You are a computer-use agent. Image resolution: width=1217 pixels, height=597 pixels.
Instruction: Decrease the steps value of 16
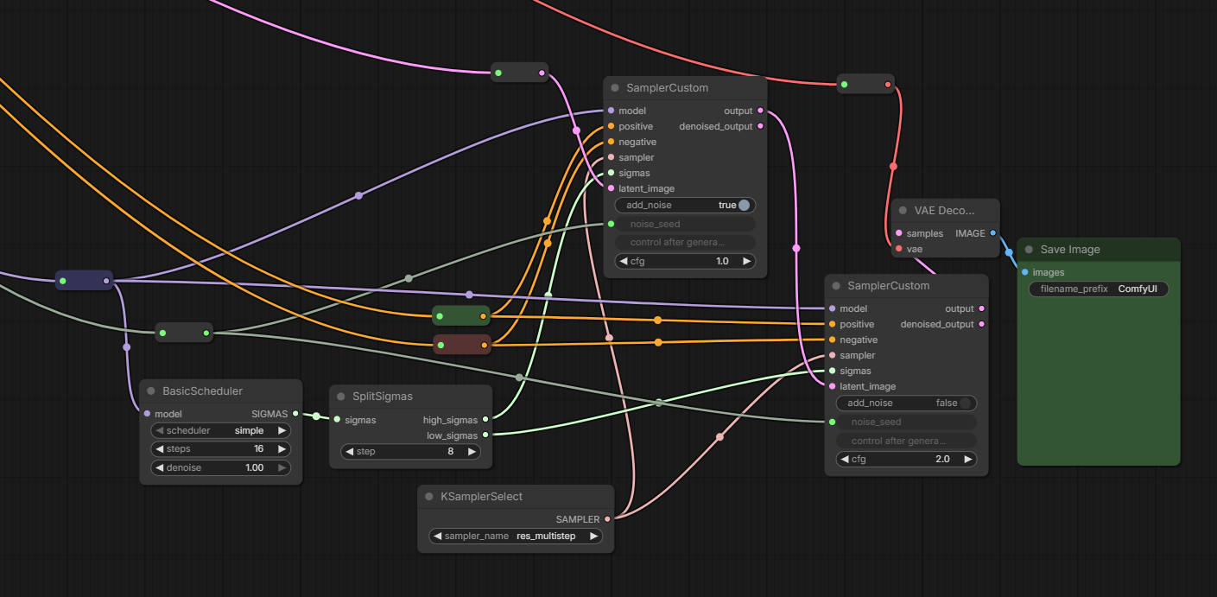tap(160, 449)
